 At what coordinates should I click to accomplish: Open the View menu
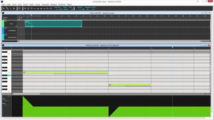(x=14, y=4)
